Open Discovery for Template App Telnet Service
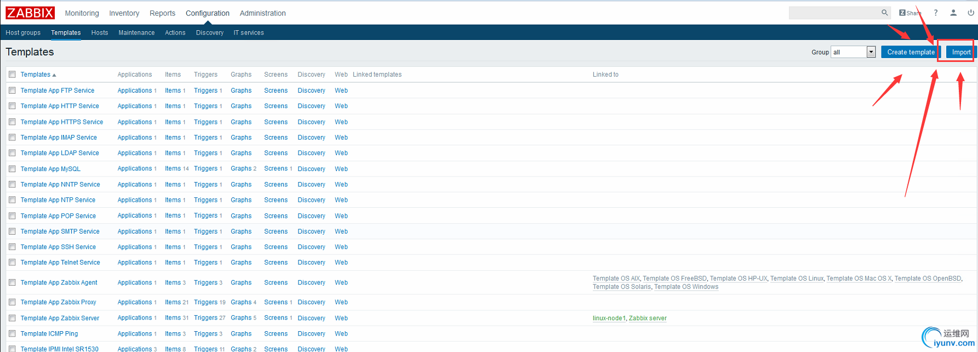978x352 pixels. pos(311,263)
